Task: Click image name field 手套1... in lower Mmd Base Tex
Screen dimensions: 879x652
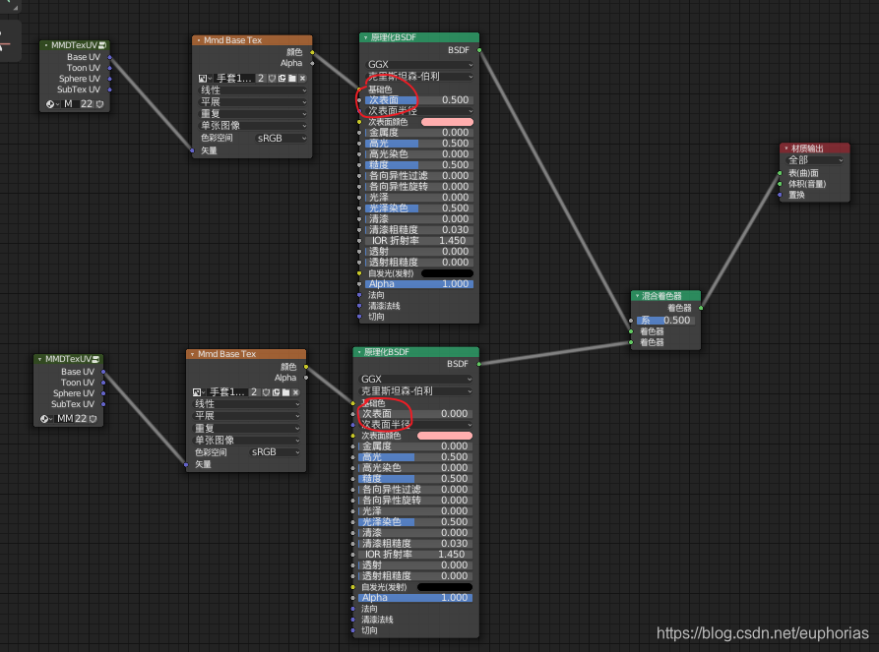Action: [227, 392]
